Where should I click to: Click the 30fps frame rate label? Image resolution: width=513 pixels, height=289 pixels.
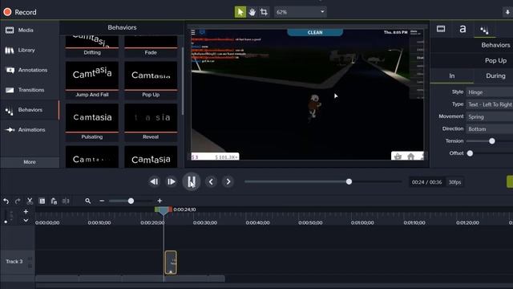coord(454,182)
